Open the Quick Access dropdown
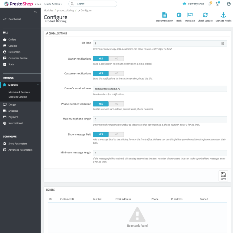Image resolution: width=233 pixels, height=233 pixels. tap(53, 4)
